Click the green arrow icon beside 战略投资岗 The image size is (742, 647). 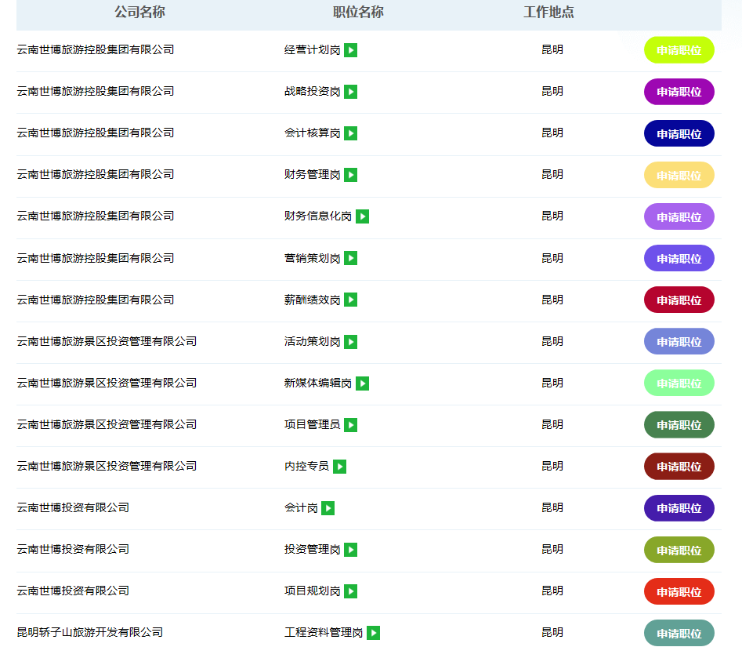coord(351,92)
